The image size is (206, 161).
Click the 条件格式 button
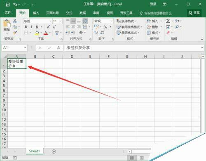126,21
